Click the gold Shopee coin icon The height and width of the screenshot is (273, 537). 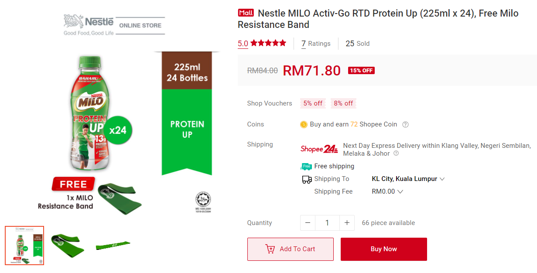point(304,125)
